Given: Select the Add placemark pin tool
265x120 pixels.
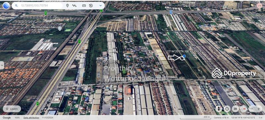Looking at the screenshot, I should 67,6.
